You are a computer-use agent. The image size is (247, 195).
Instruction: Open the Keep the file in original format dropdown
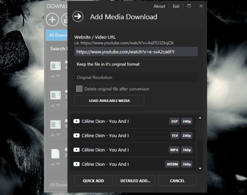[x=136, y=64]
